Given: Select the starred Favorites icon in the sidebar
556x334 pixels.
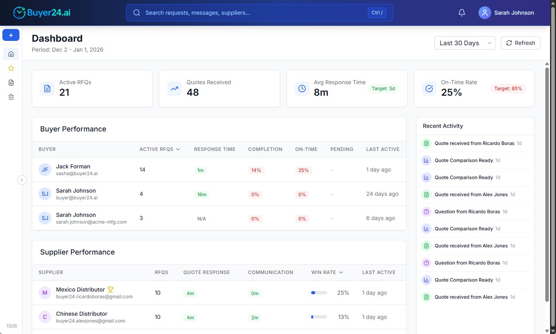Looking at the screenshot, I should coord(11,68).
